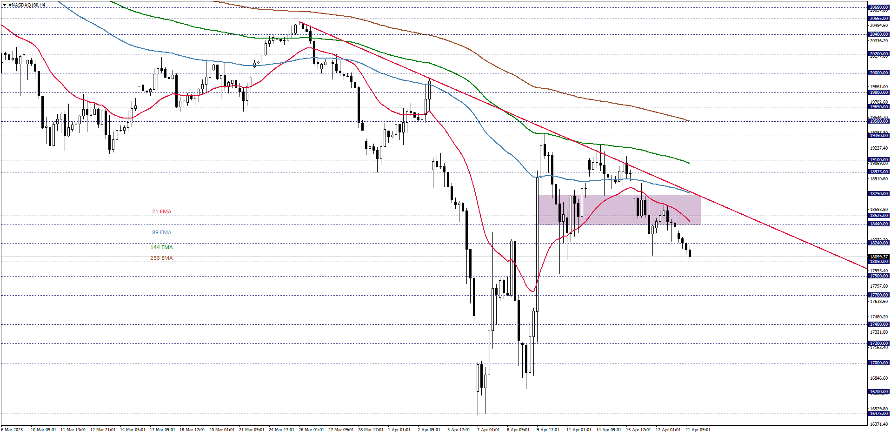Viewport: 891px width, 435px height.
Task: Click the 20336.20 price scale value
Action: [x=878, y=41]
